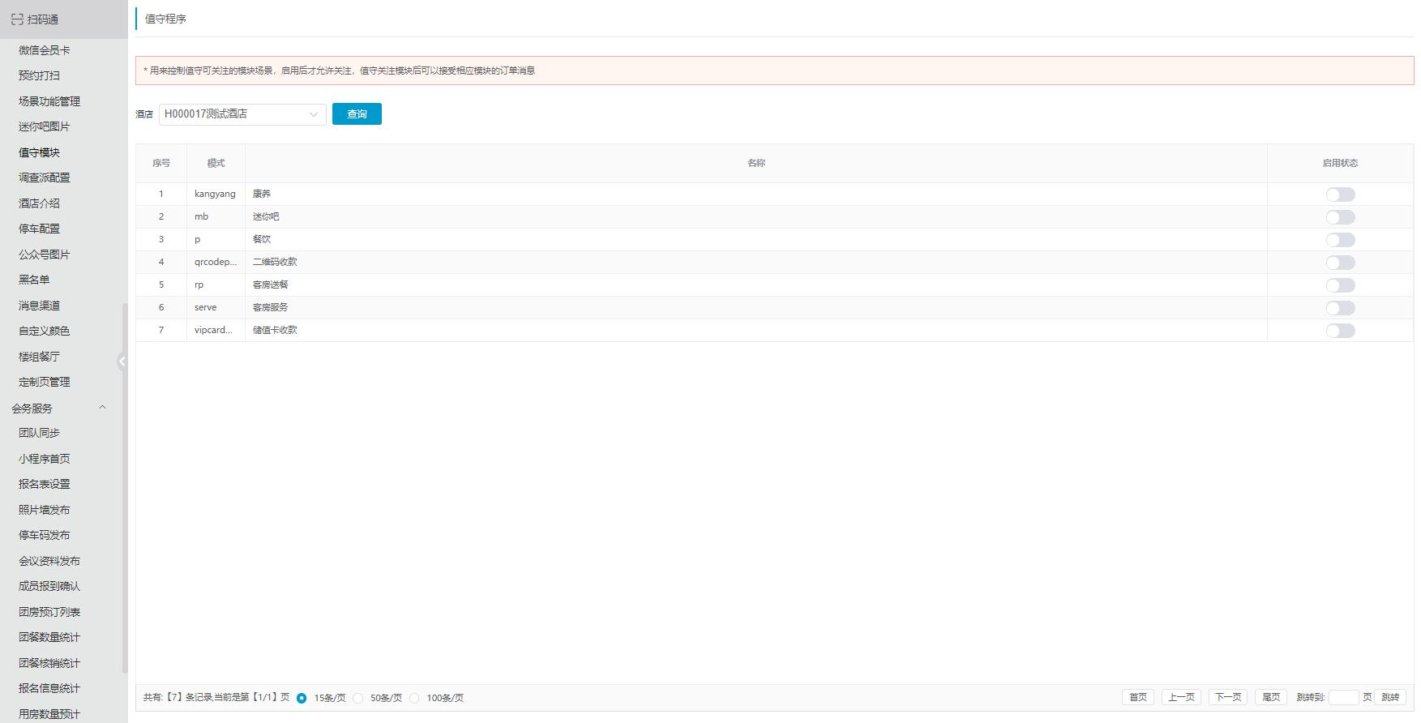Open 值守模块 in the sidebar

coord(39,152)
